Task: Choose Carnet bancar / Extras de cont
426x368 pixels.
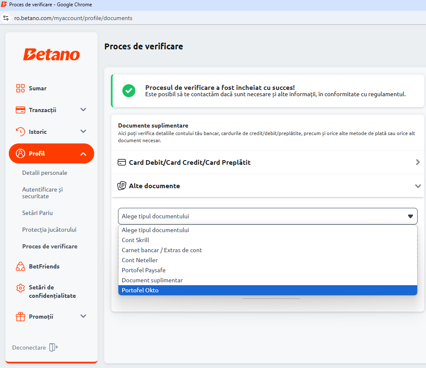Action: pos(267,250)
